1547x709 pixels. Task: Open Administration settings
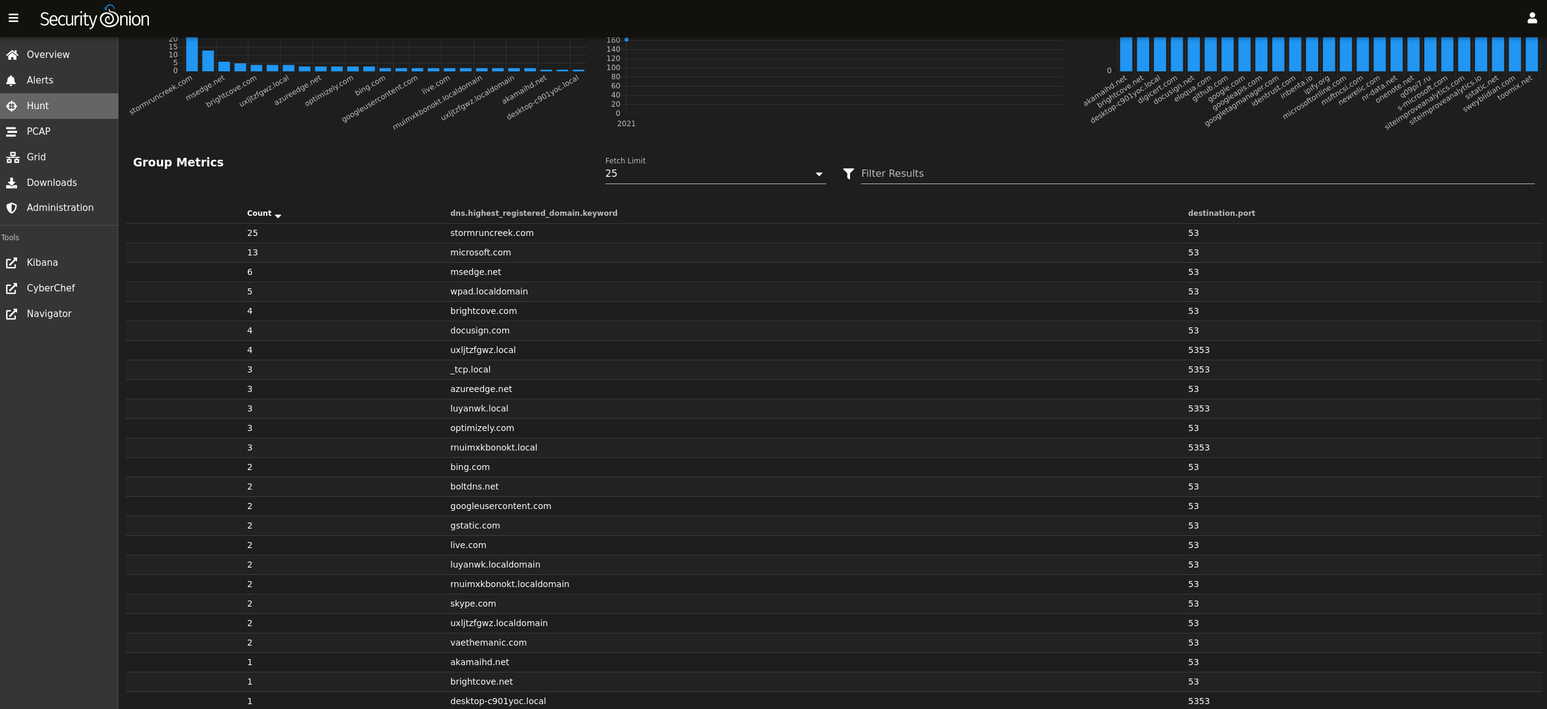(59, 208)
